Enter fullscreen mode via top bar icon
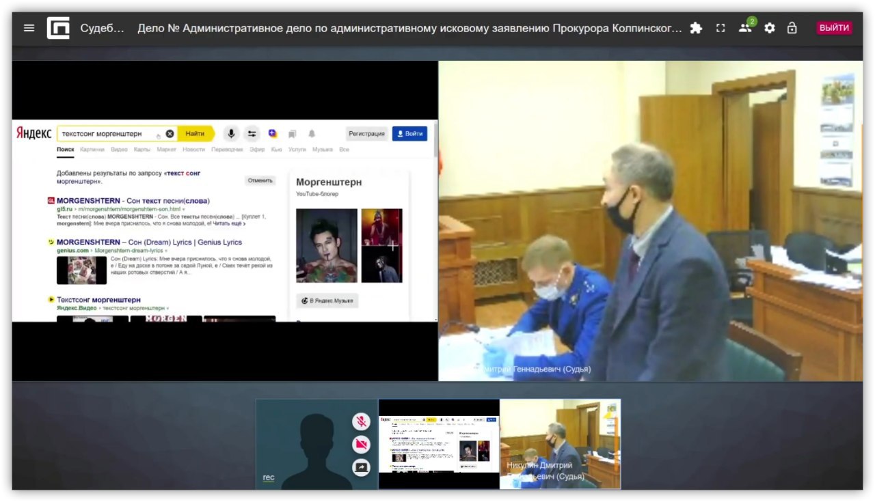The width and height of the screenshot is (875, 502). (x=721, y=28)
